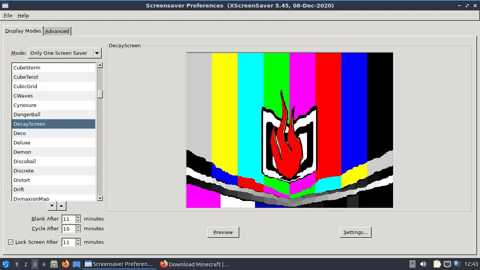480x270 pixels.
Task: Open the removable media eject tray icon
Action: pos(412,264)
